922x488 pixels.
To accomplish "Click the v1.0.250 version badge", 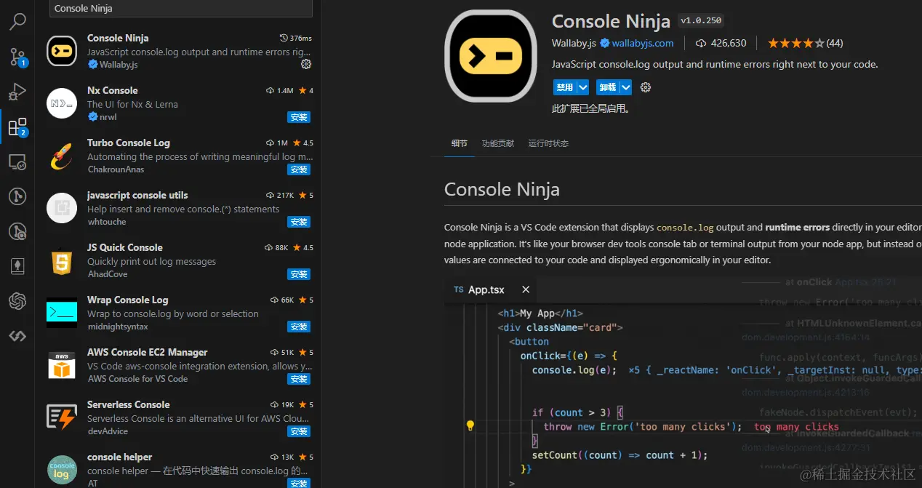I will coord(701,21).
